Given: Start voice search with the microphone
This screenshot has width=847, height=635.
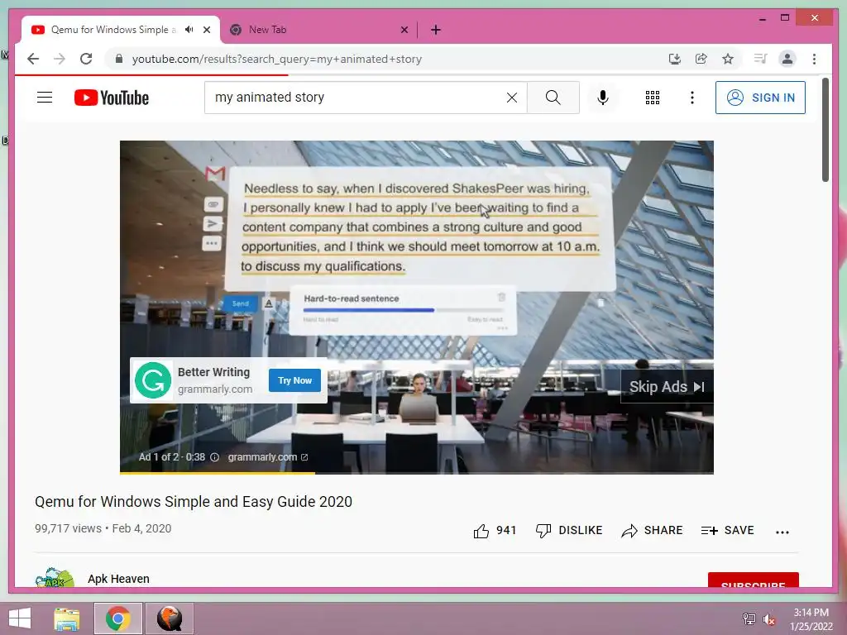Looking at the screenshot, I should pos(603,98).
